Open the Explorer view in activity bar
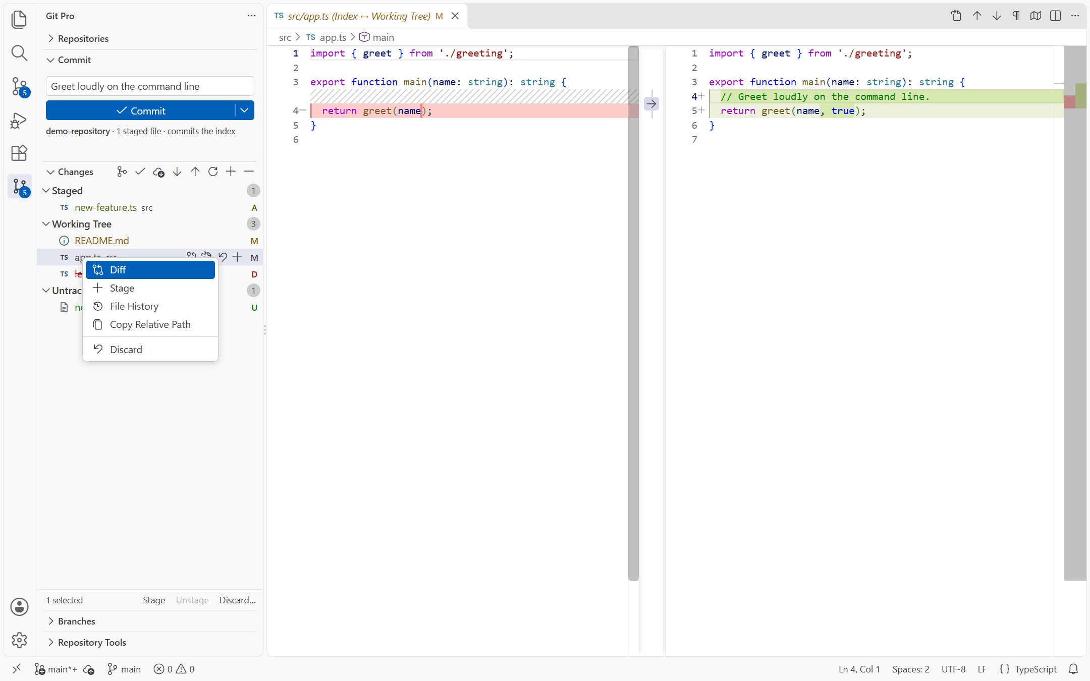The height and width of the screenshot is (681, 1090). point(19,19)
